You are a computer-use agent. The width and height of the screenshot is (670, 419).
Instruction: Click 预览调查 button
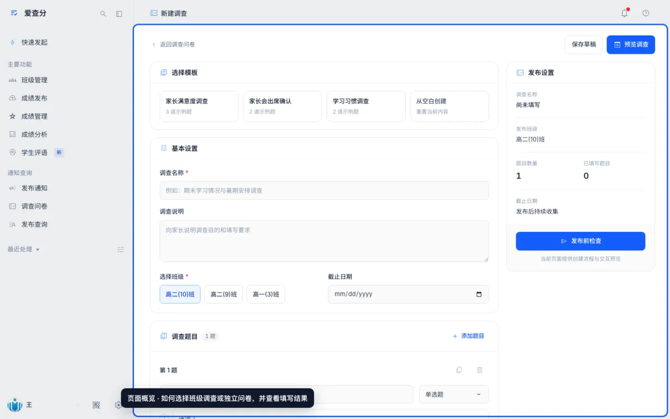(x=631, y=45)
